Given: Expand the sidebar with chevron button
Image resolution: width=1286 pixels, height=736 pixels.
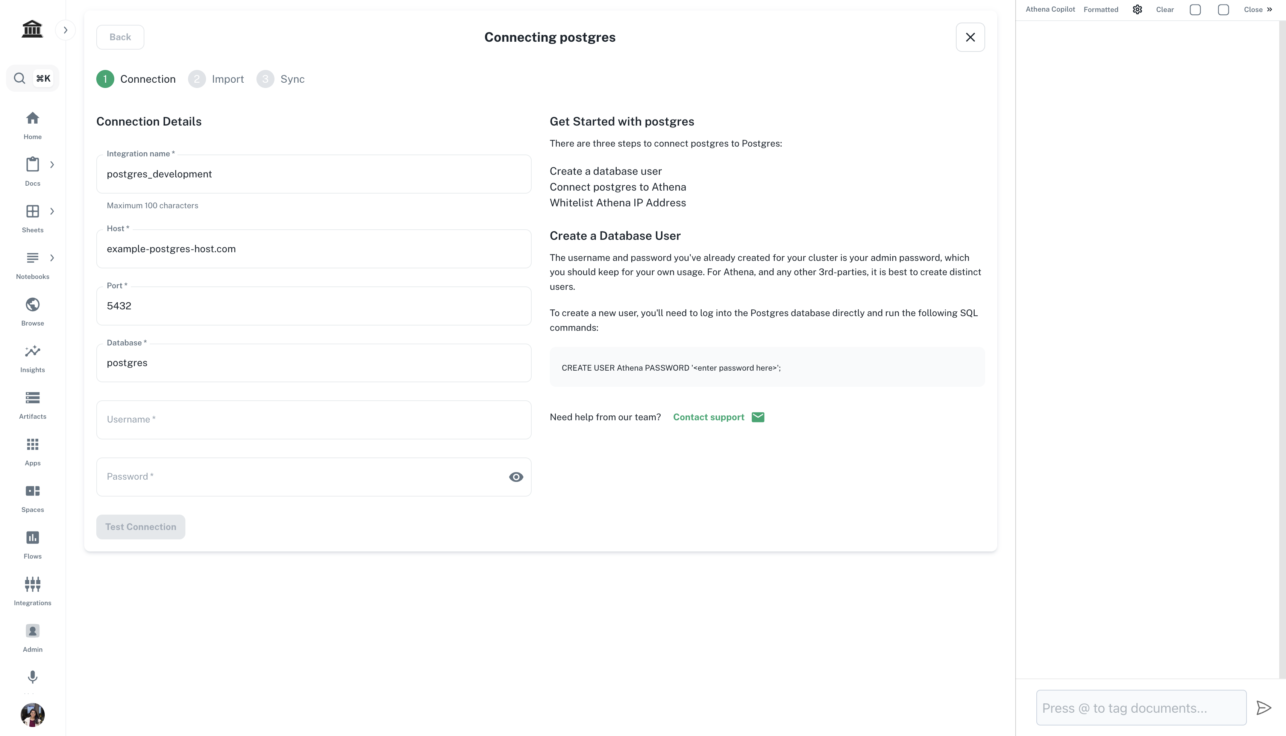Looking at the screenshot, I should pos(65,30).
